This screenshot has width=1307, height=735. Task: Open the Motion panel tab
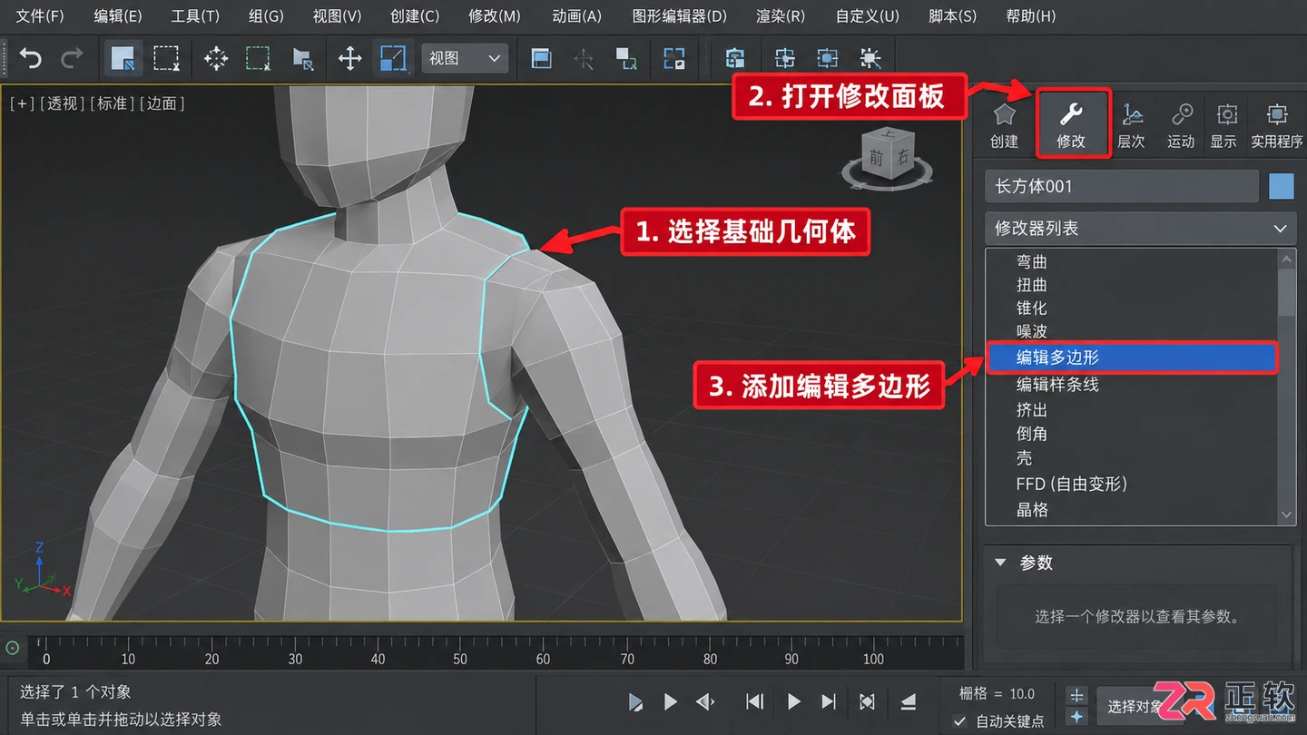click(1181, 124)
